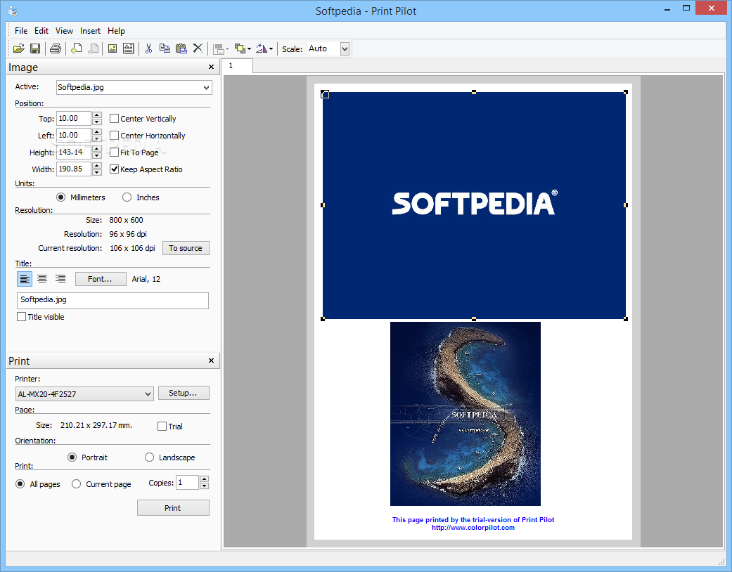Choose Portrait orientation
732x572 pixels.
(72, 457)
